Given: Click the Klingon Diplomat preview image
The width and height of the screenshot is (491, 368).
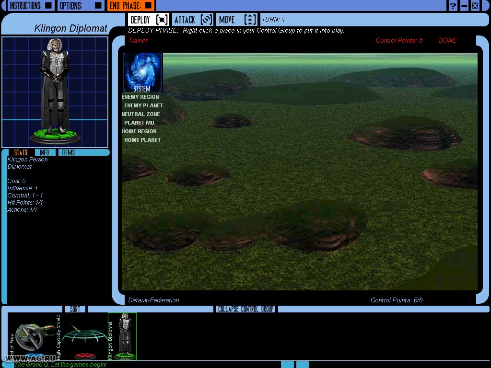Looking at the screenshot, I should tap(55, 92).
